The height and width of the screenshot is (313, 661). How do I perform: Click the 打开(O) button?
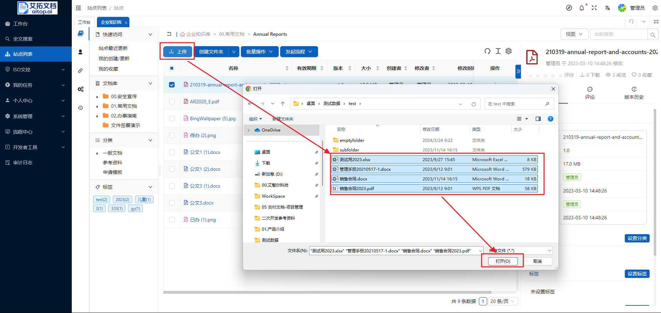coord(503,261)
